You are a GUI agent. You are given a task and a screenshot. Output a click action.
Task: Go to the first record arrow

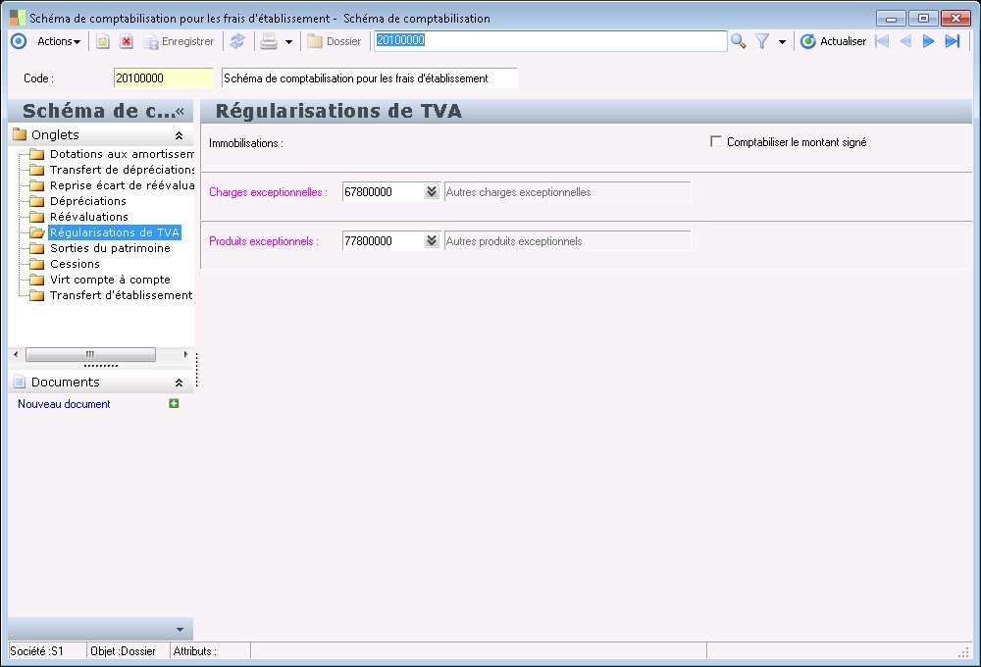point(882,41)
